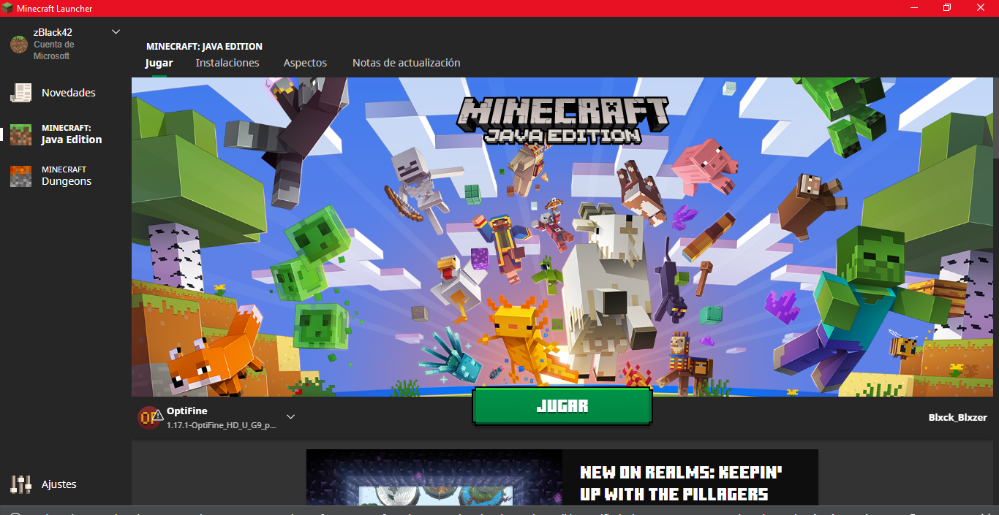The width and height of the screenshot is (999, 515).
Task: Expand the zBlack42 account dropdown
Action: 116,31
